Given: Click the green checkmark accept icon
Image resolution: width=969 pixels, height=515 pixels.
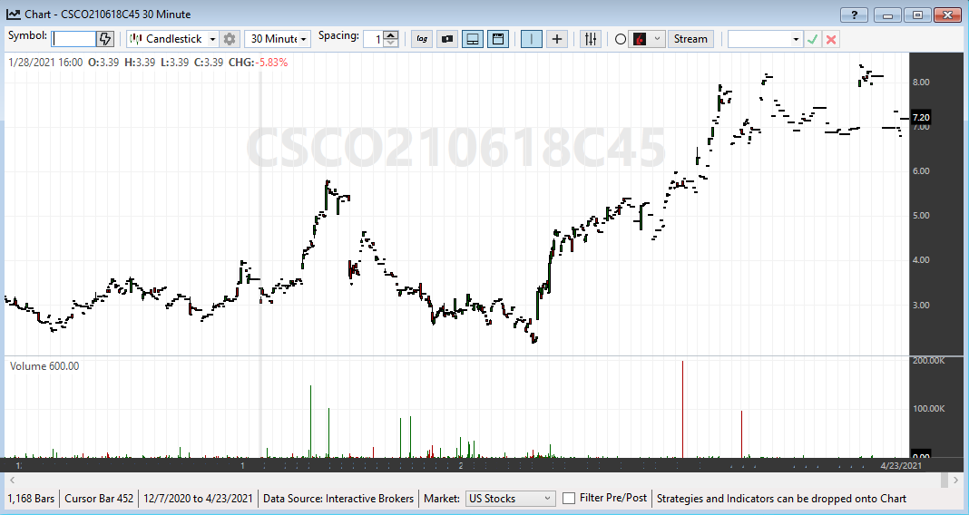Looking at the screenshot, I should pyautogui.click(x=813, y=40).
